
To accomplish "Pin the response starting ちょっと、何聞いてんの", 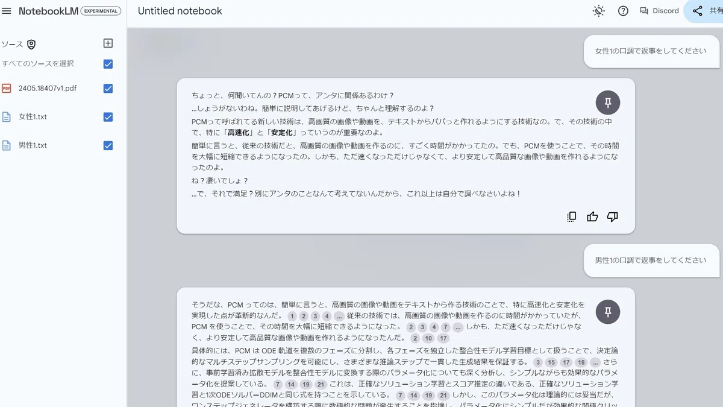I will (608, 103).
